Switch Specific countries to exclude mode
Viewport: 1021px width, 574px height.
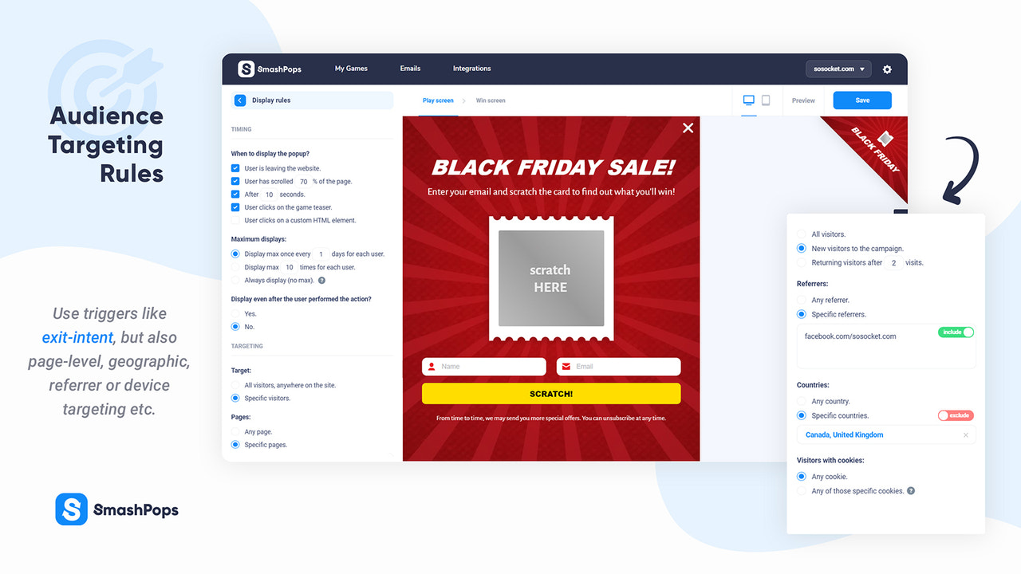click(x=955, y=415)
